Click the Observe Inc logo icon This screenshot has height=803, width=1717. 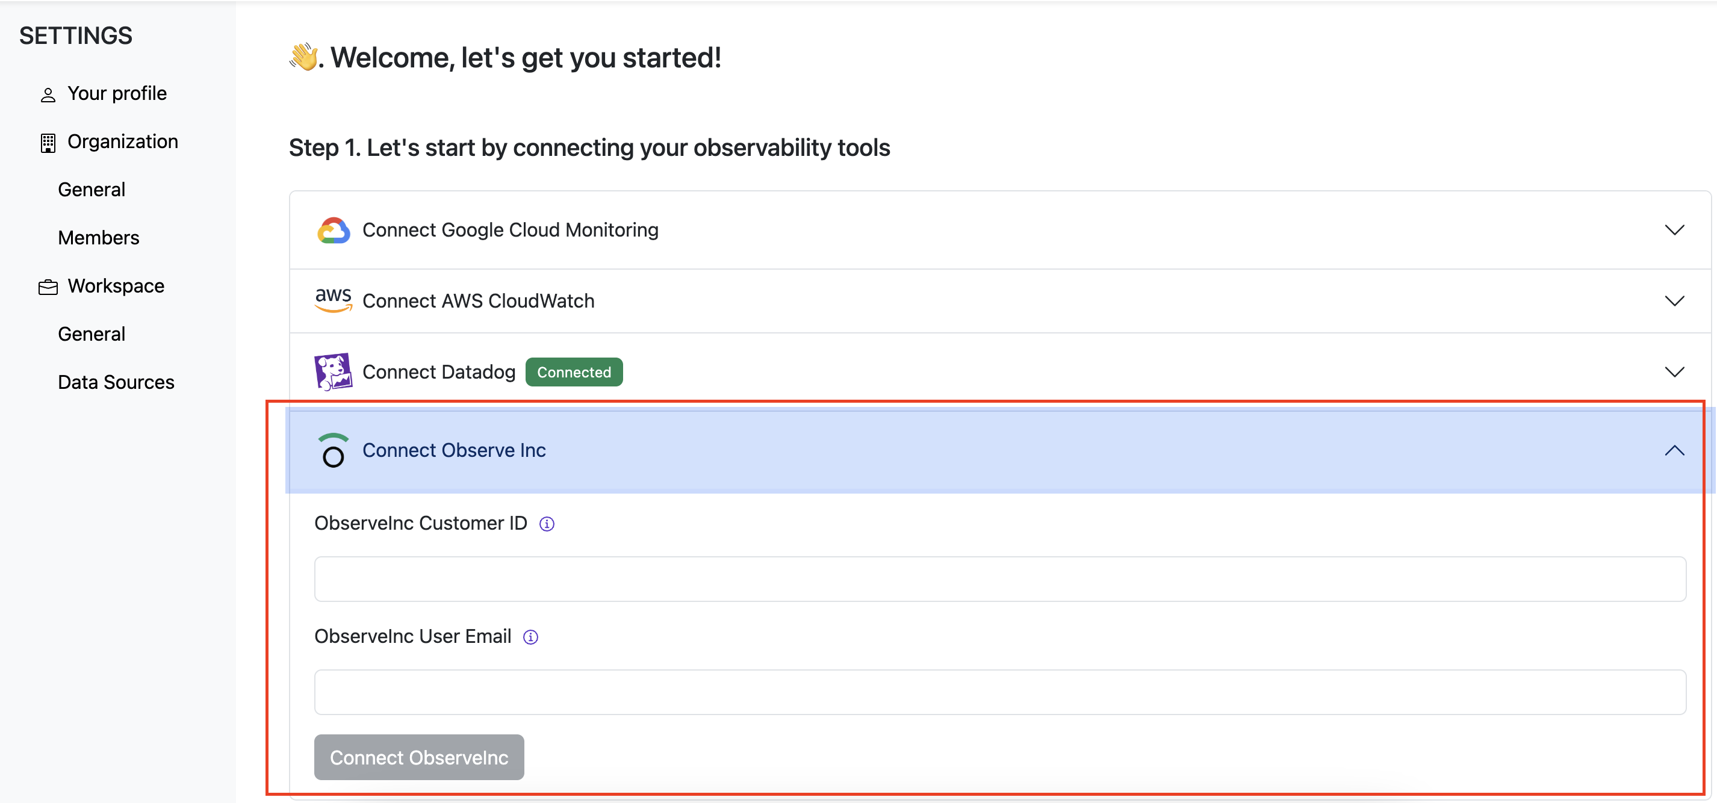pyautogui.click(x=334, y=450)
